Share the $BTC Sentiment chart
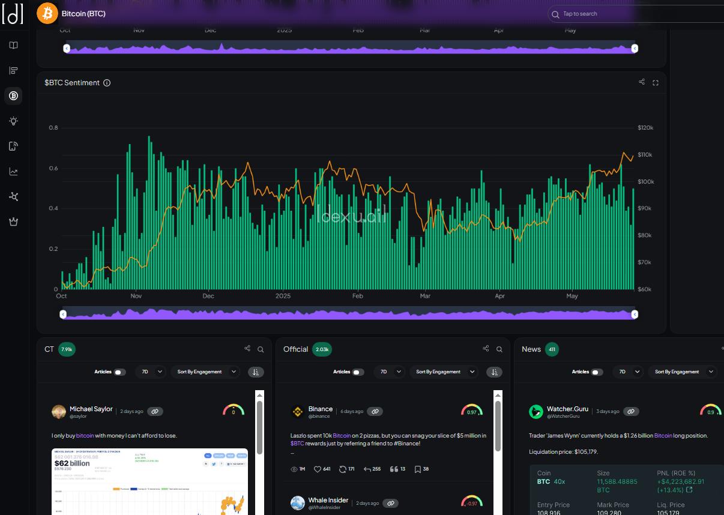724x515 pixels. coord(641,83)
